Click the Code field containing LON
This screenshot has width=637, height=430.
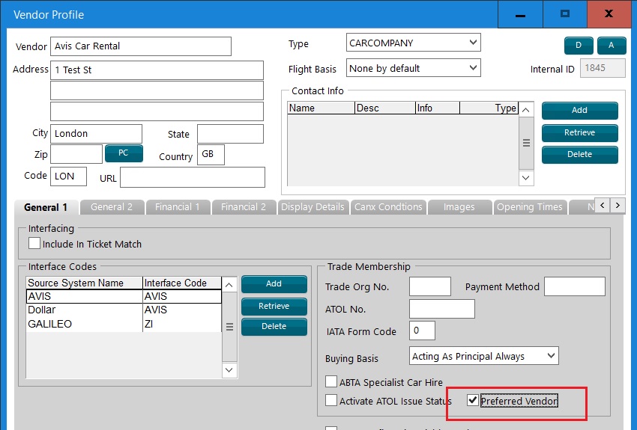[x=68, y=176]
